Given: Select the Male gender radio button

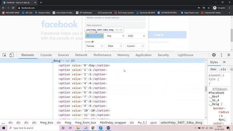Looking at the screenshot, I should pos(121,46).
